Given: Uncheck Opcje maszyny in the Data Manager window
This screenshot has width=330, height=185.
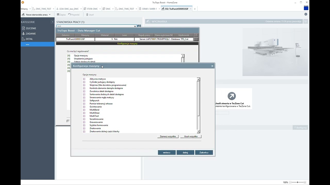Looking at the screenshot, I should point(69,55).
